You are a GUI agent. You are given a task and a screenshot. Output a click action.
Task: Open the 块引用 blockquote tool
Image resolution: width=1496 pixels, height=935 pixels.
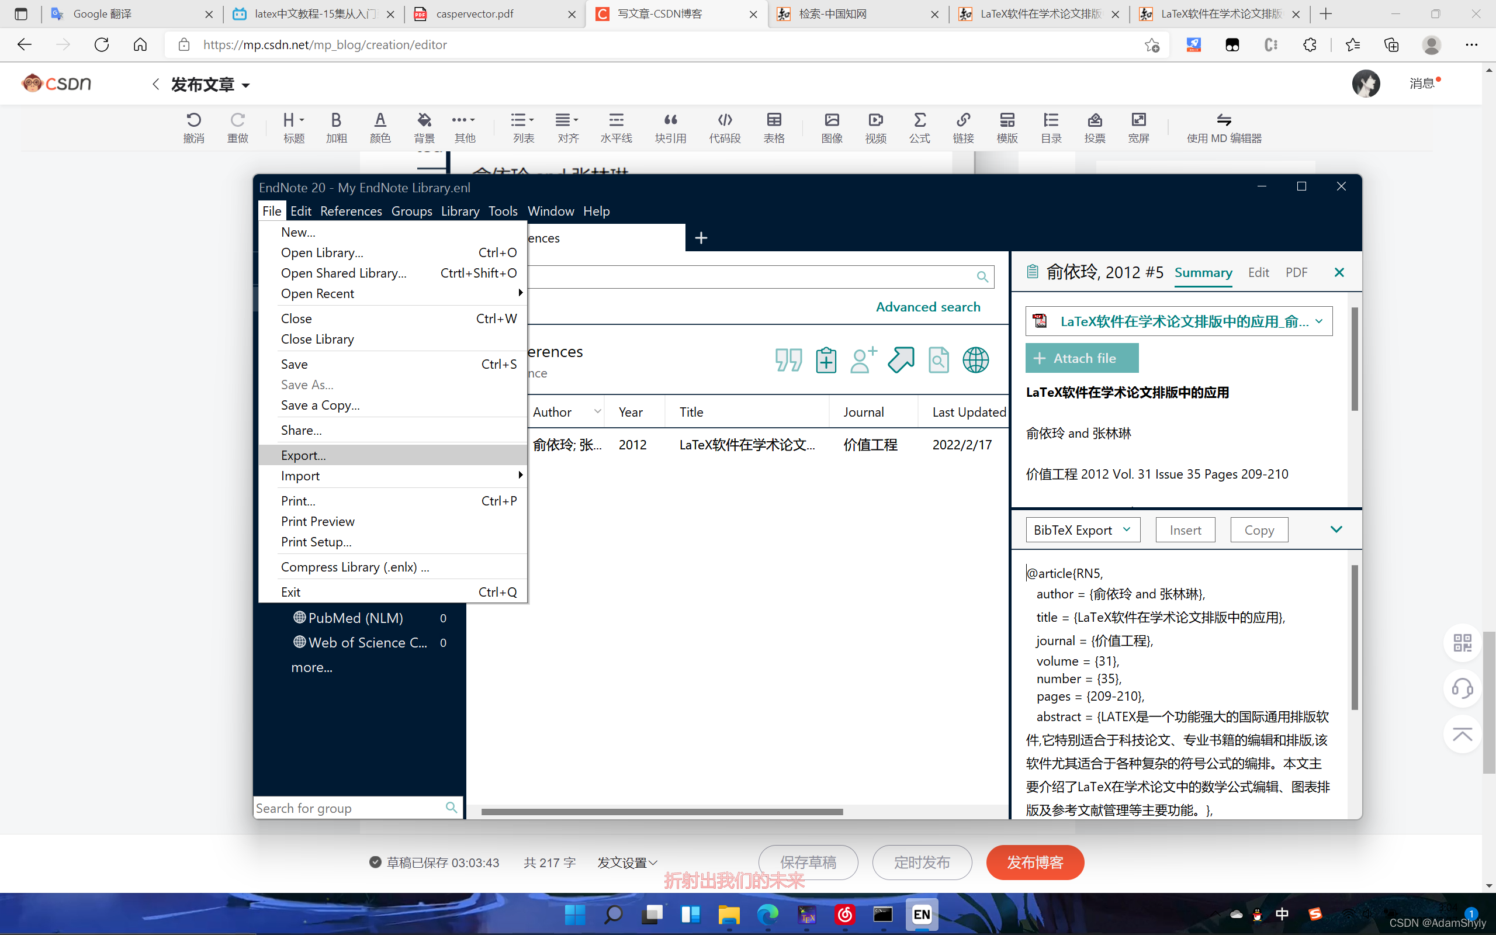coord(670,127)
